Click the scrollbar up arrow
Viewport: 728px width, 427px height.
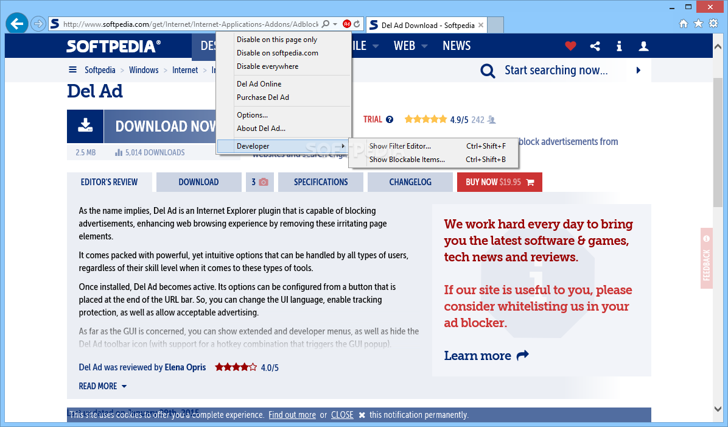718,46
